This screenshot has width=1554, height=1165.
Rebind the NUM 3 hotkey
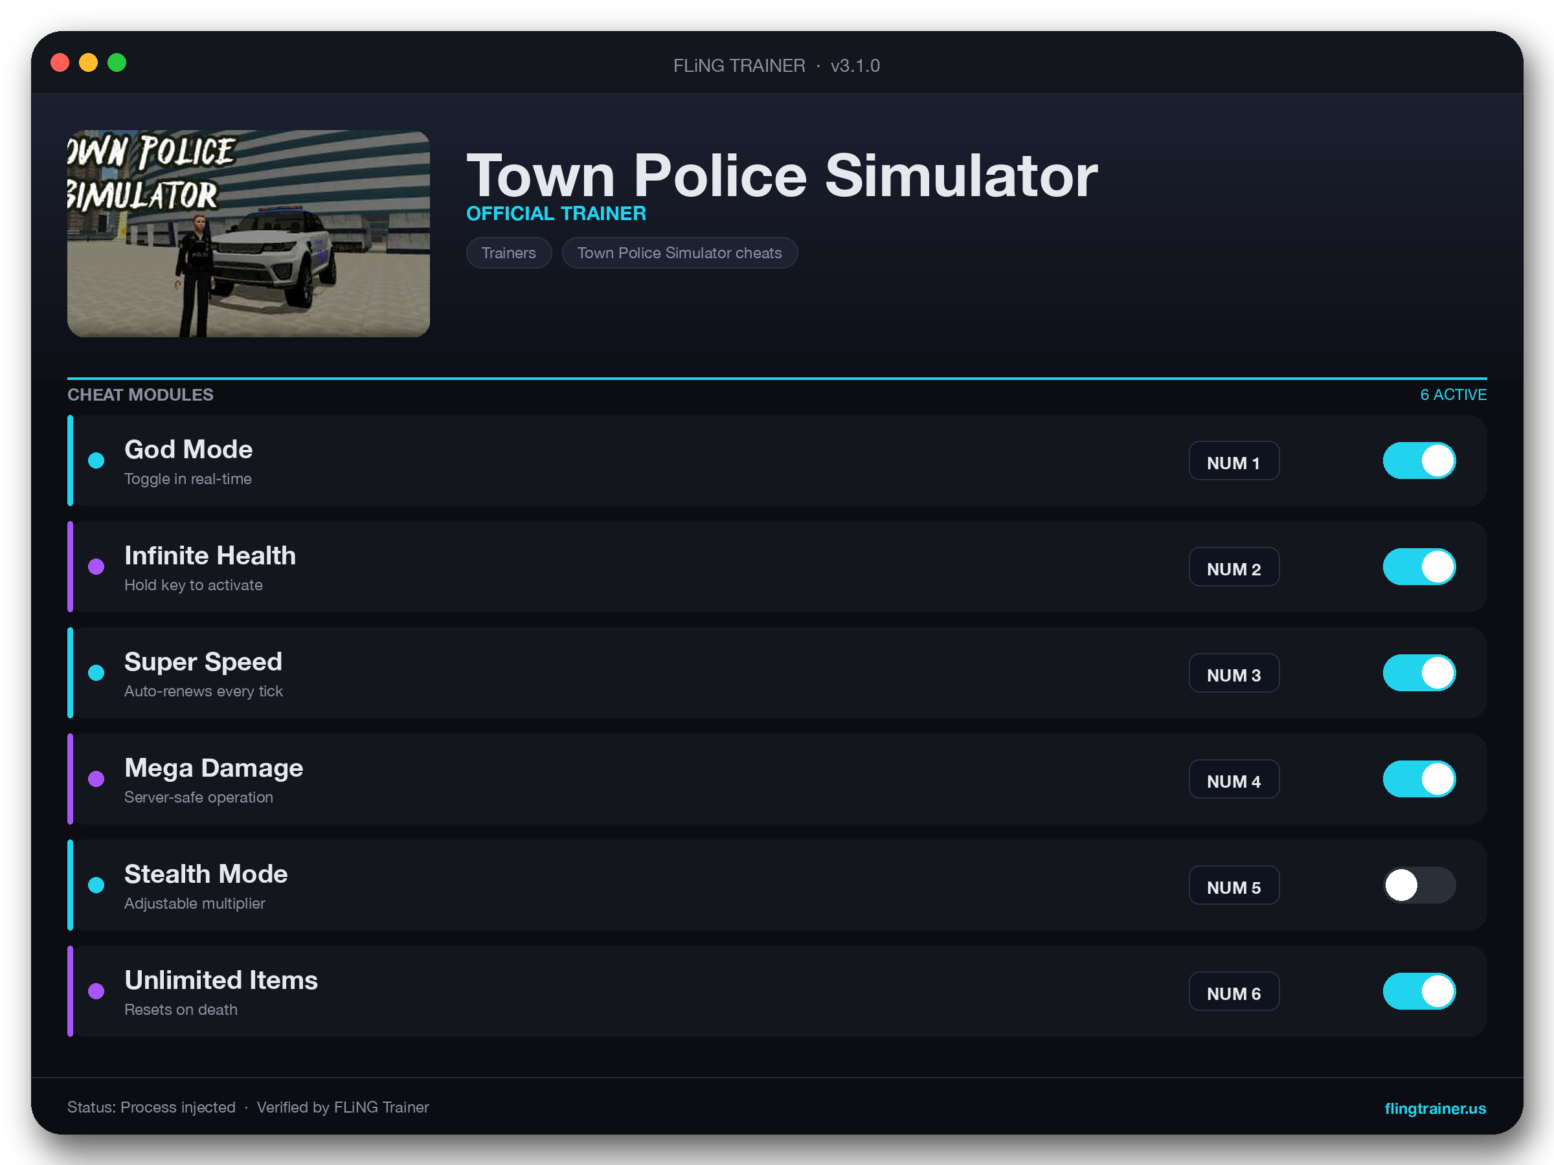click(x=1233, y=672)
